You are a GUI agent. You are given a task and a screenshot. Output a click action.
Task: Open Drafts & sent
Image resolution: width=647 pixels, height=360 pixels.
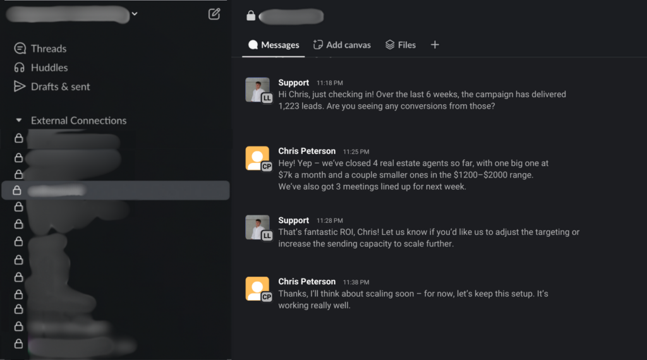[x=60, y=87]
